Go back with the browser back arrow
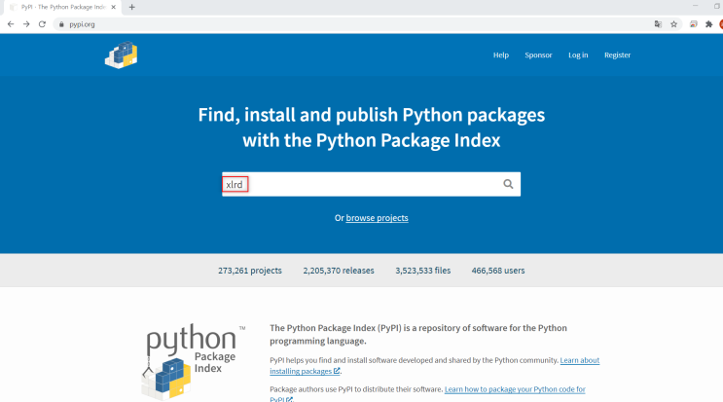723x402 pixels. [x=11, y=24]
